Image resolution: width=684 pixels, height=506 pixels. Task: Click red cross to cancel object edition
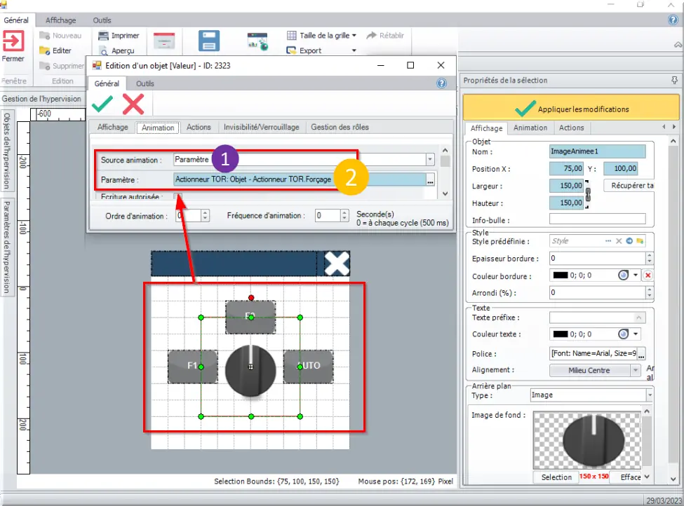coord(133,104)
